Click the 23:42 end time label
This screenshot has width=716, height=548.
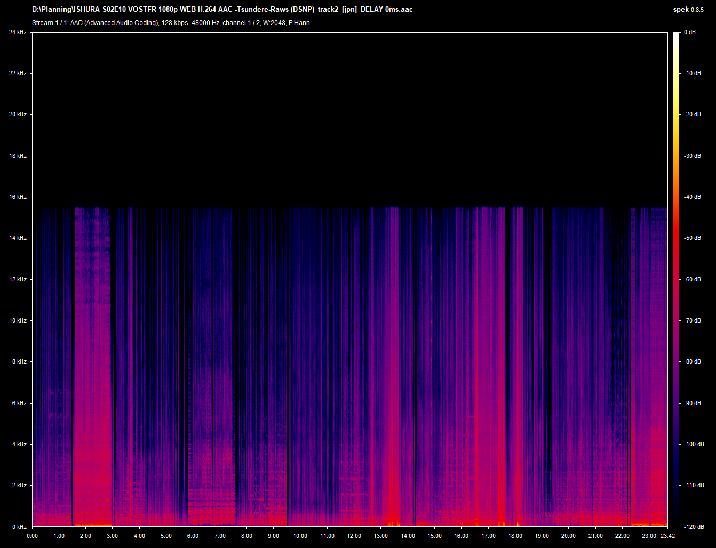667,536
